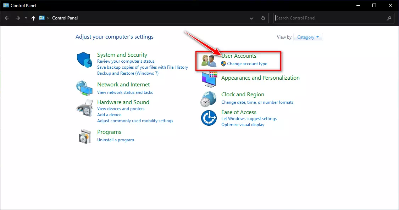Viewport: 399px width, 210px height.
Task: Open the Ease of Access icon
Action: [209, 118]
